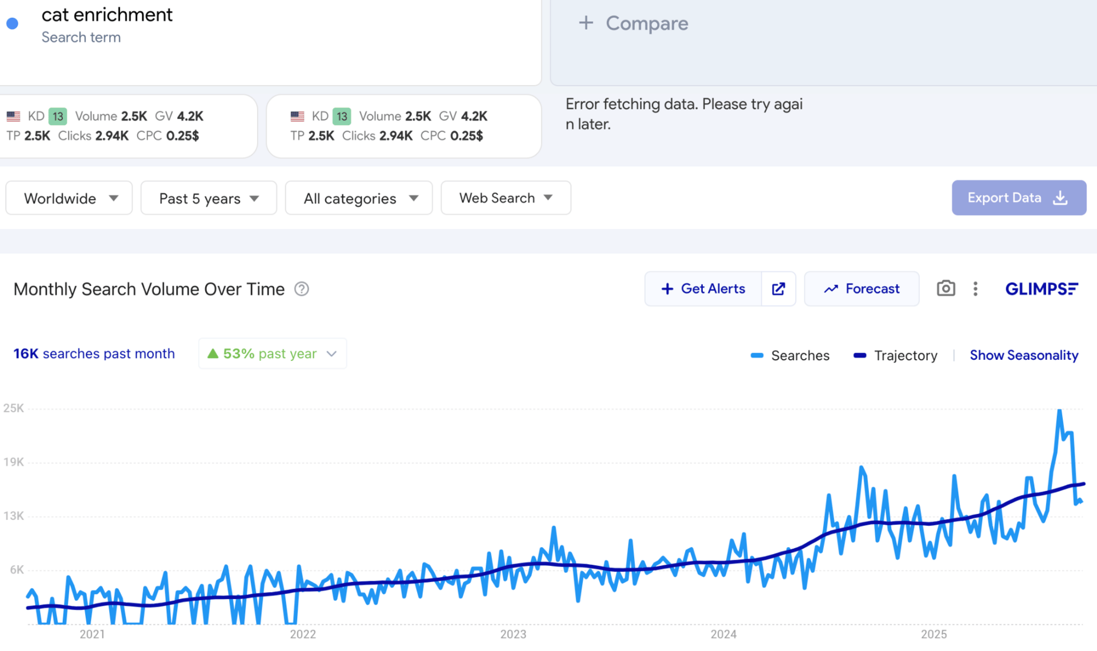This screenshot has width=1097, height=651.
Task: Click the Export Data button
Action: click(1018, 198)
